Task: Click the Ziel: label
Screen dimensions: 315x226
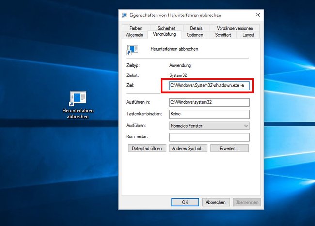Action: coord(130,85)
